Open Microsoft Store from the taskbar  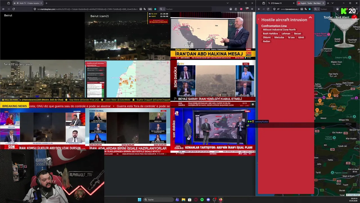[190, 200]
